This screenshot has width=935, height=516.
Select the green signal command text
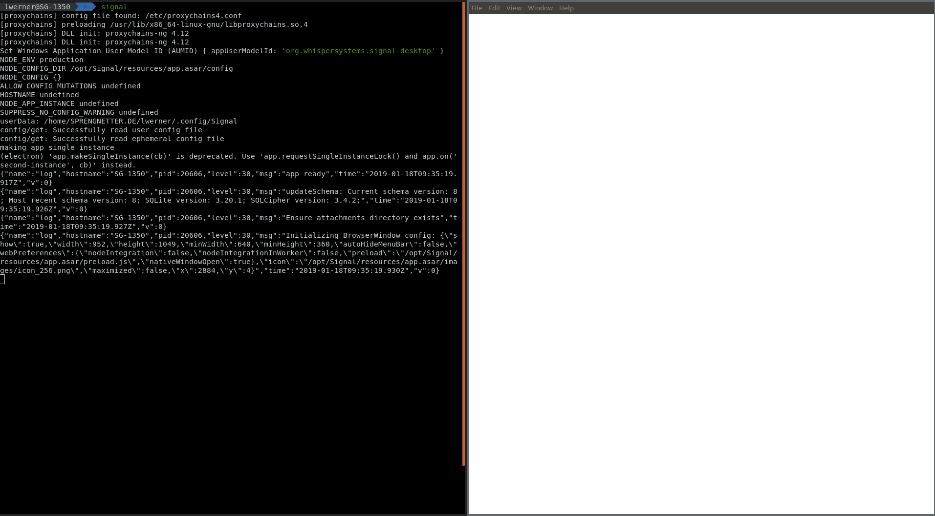click(x=114, y=7)
